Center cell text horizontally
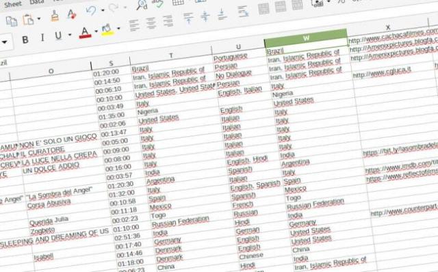This screenshot has width=438, height=272. 151,23
